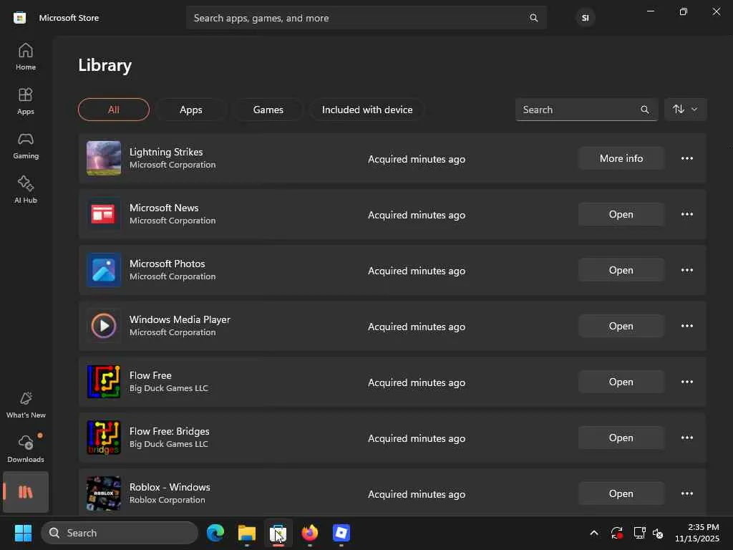Viewport: 733px width, 550px height.
Task: Click the Windows Media Player icon
Action: pyautogui.click(x=104, y=326)
